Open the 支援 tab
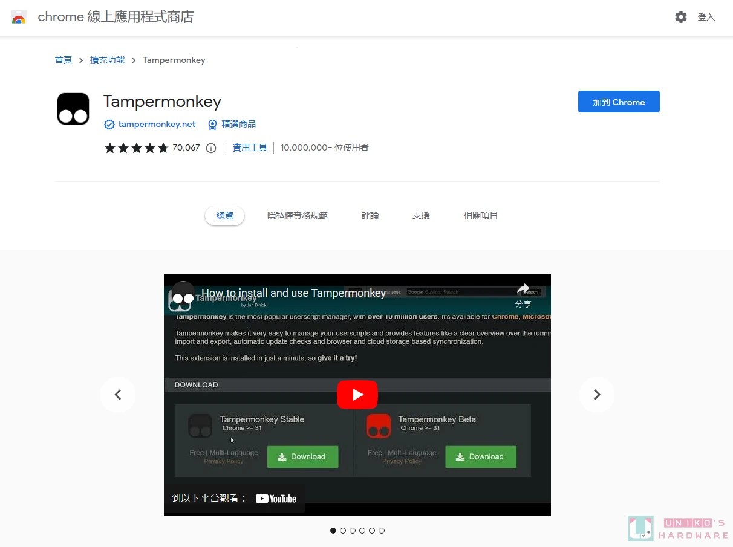This screenshot has height=547, width=733. click(x=421, y=216)
